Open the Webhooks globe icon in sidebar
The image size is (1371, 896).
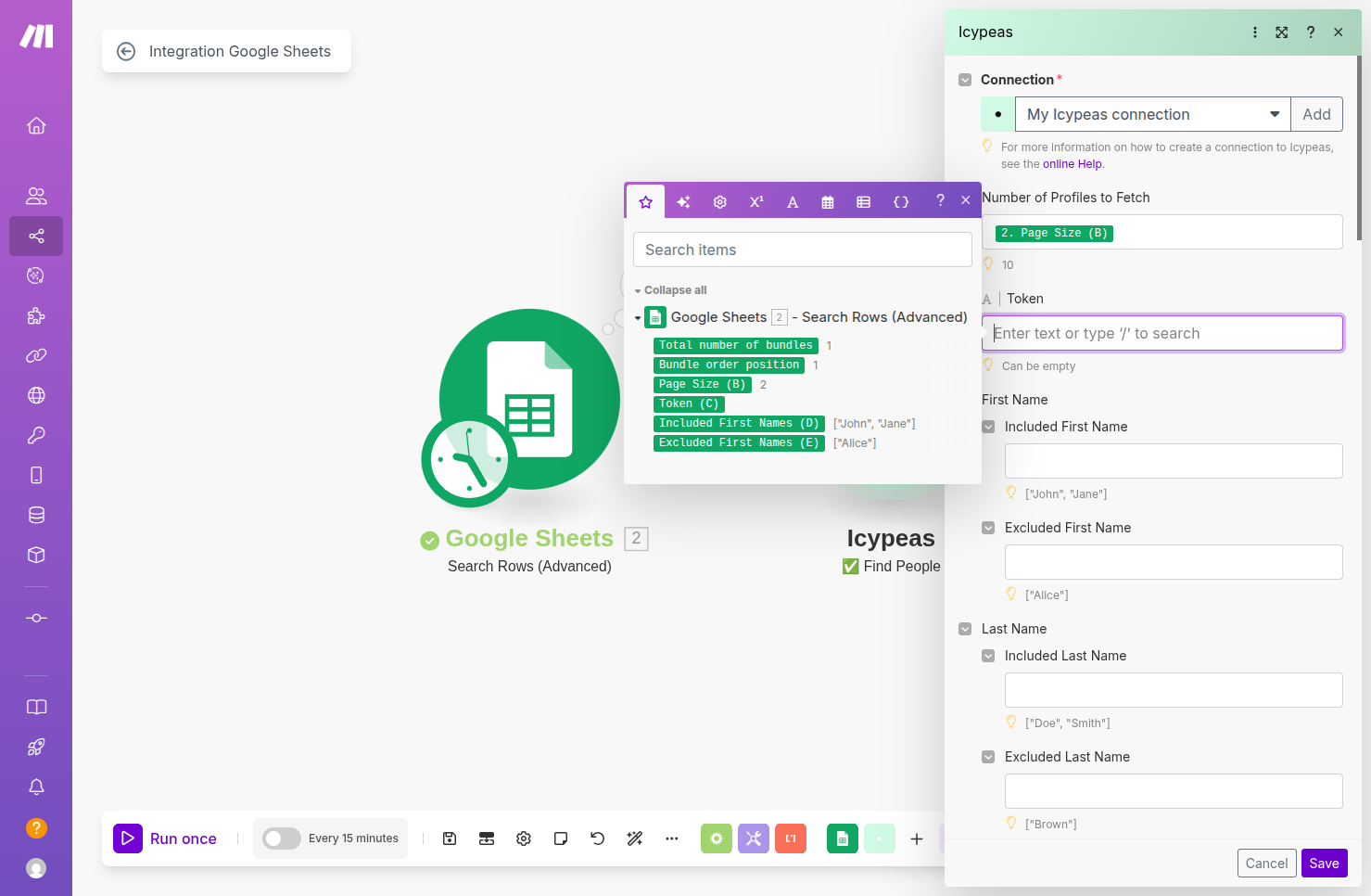[36, 395]
